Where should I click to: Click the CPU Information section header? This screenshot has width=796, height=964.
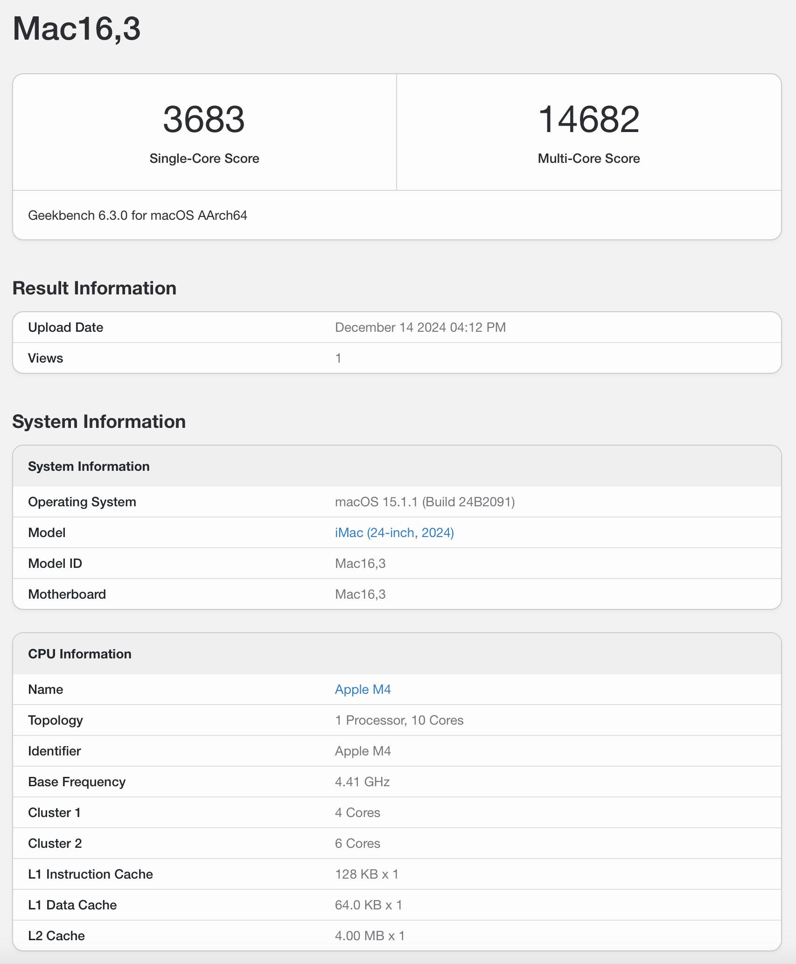(80, 654)
